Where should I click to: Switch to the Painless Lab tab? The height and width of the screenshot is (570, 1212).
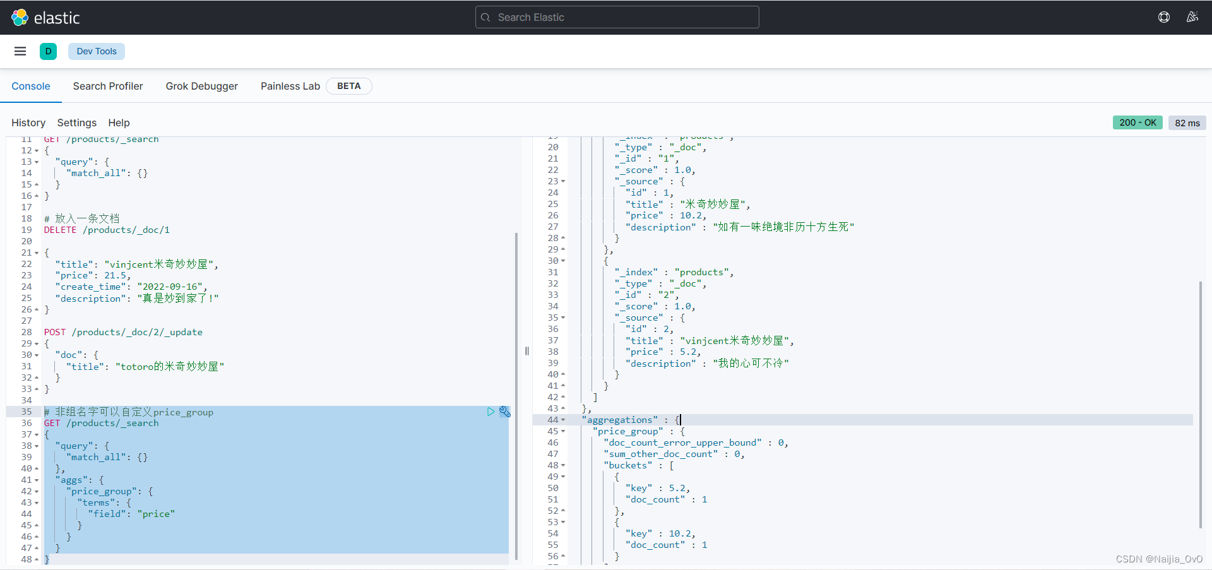click(x=290, y=86)
